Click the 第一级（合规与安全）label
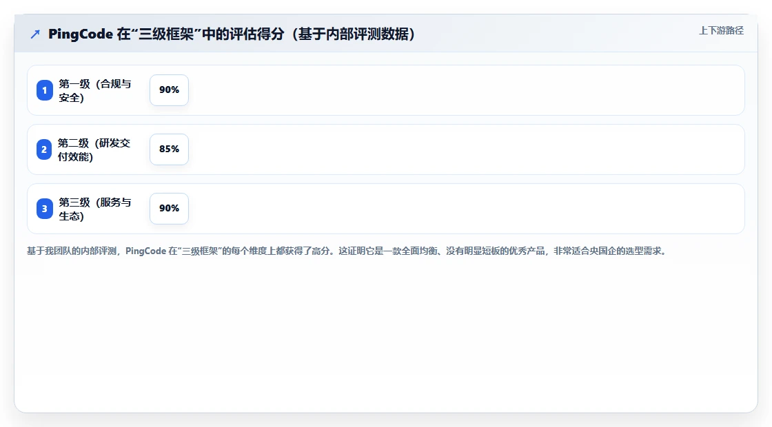This screenshot has height=427, width=772. 95,90
